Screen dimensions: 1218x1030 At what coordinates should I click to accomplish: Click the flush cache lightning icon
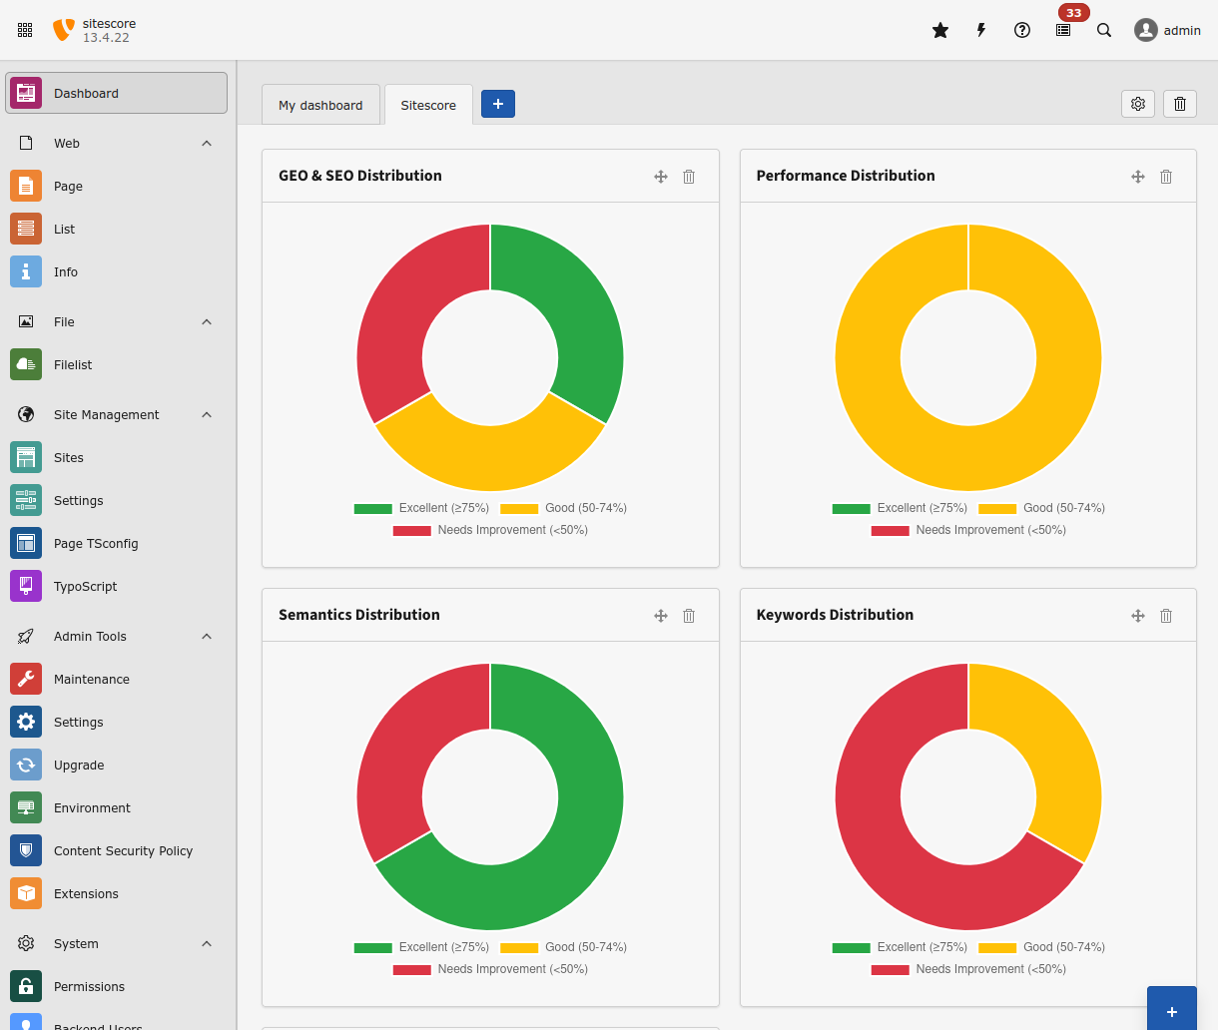pyautogui.click(x=980, y=30)
